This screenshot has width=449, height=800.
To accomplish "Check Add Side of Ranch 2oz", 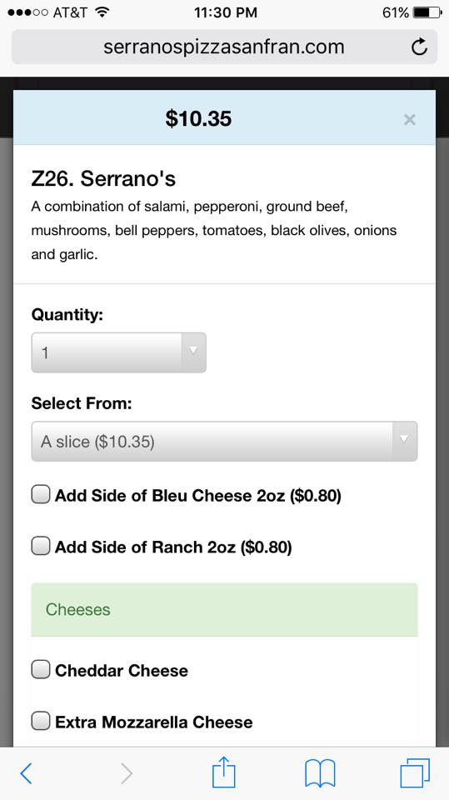I will 41,547.
